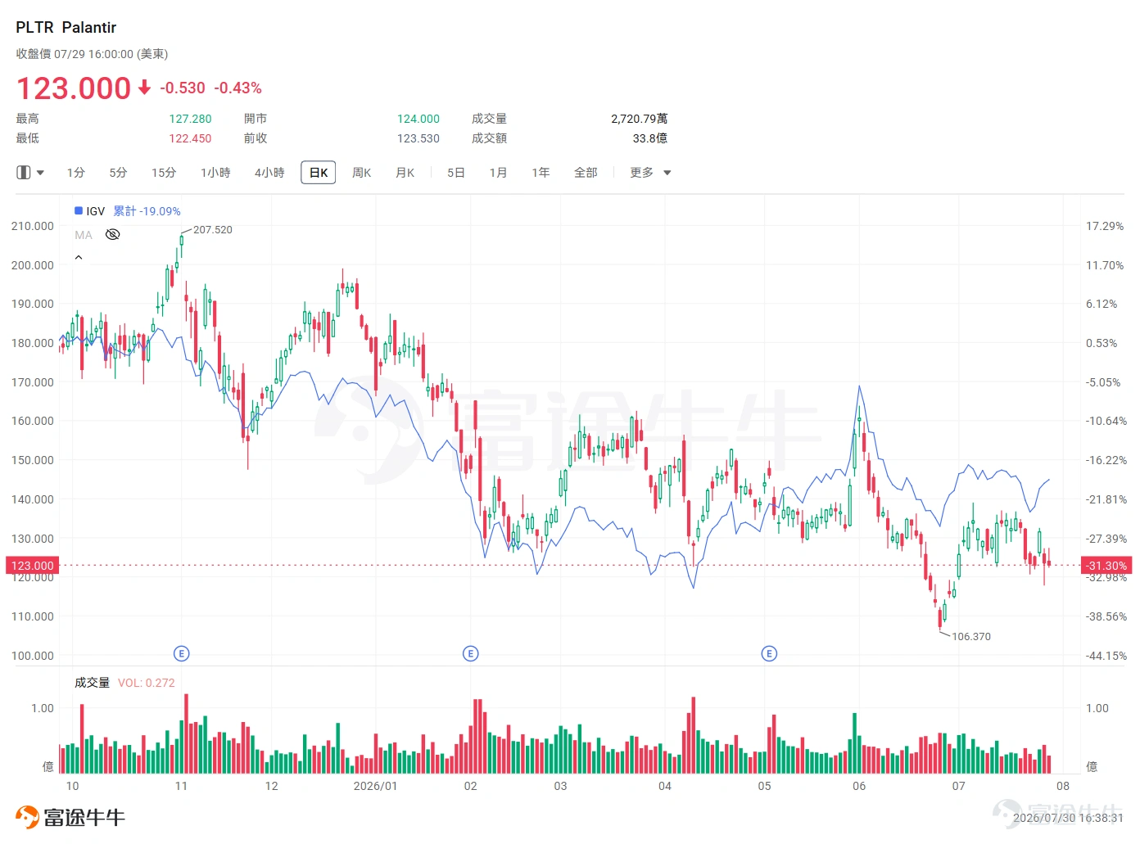The width and height of the screenshot is (1140, 844).
Task: Click the -0.530 price change
Action: click(x=183, y=88)
